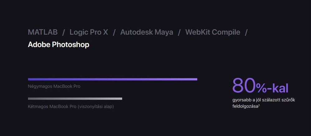Click the %-kal suffix text
311x136 pixels.
pyautogui.click(x=272, y=88)
